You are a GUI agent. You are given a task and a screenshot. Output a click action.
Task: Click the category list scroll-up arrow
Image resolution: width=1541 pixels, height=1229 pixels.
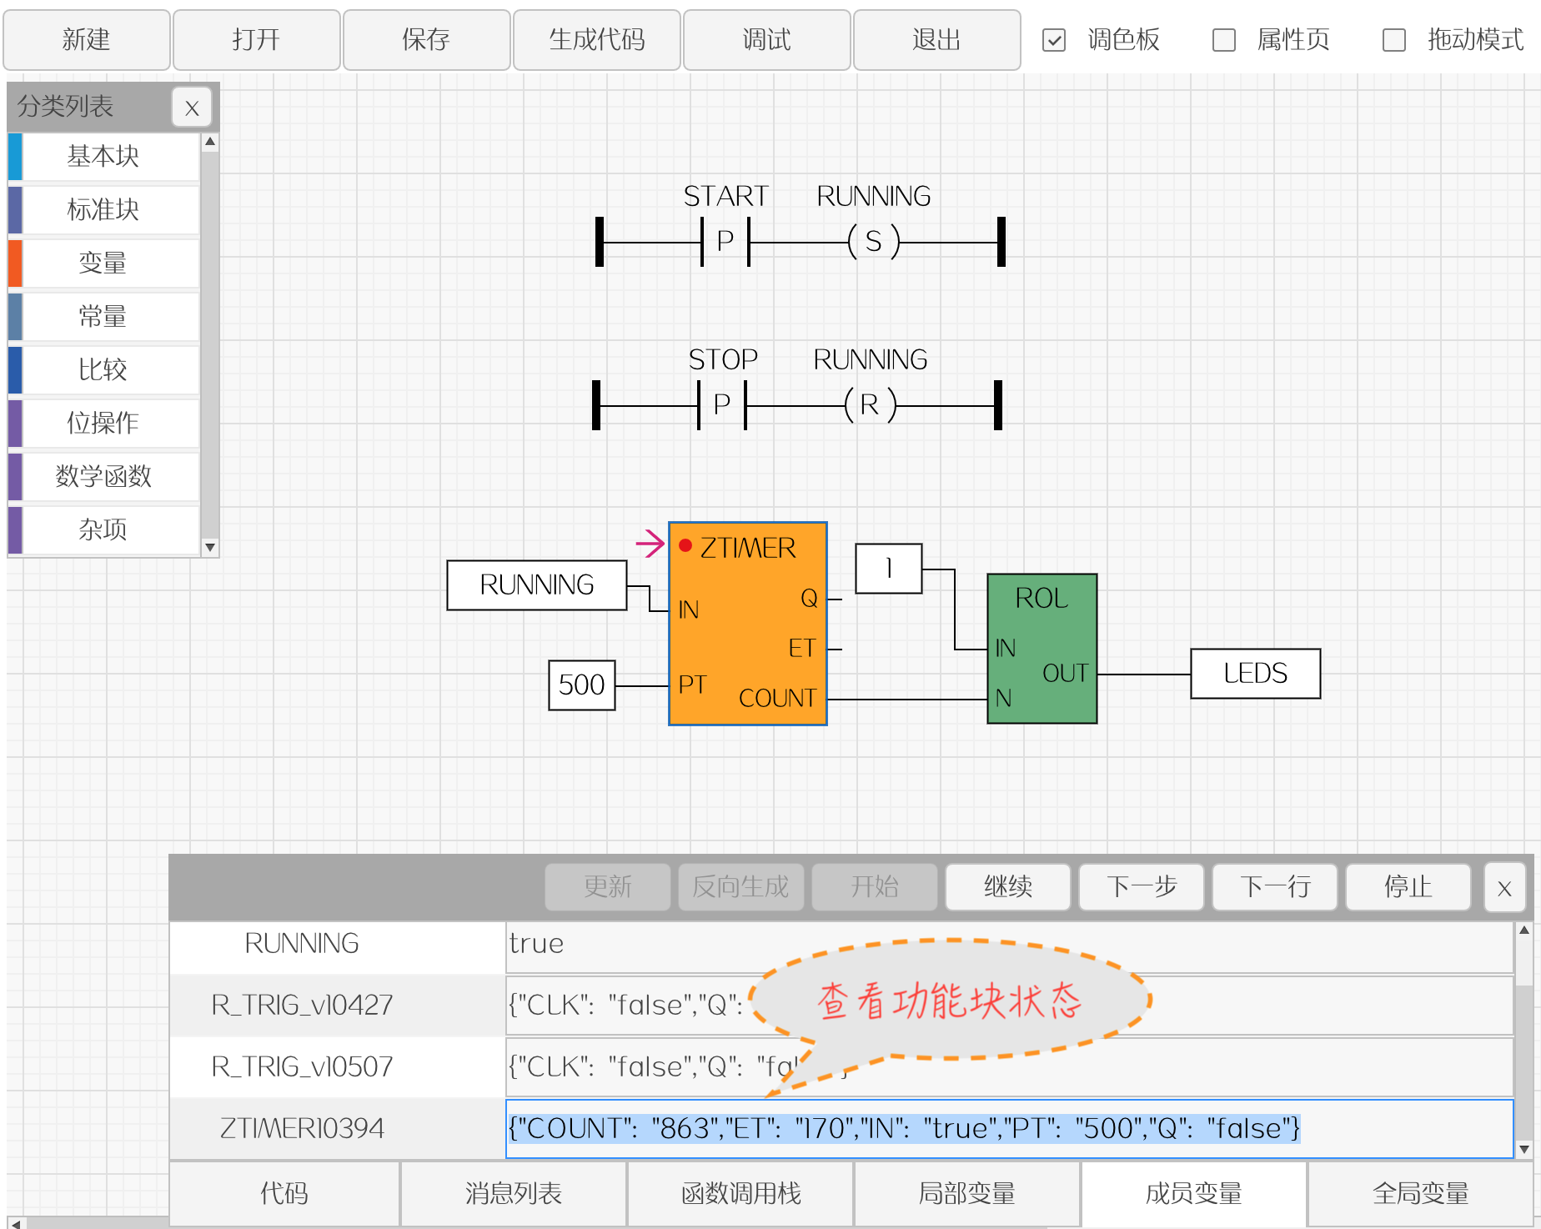(x=210, y=142)
